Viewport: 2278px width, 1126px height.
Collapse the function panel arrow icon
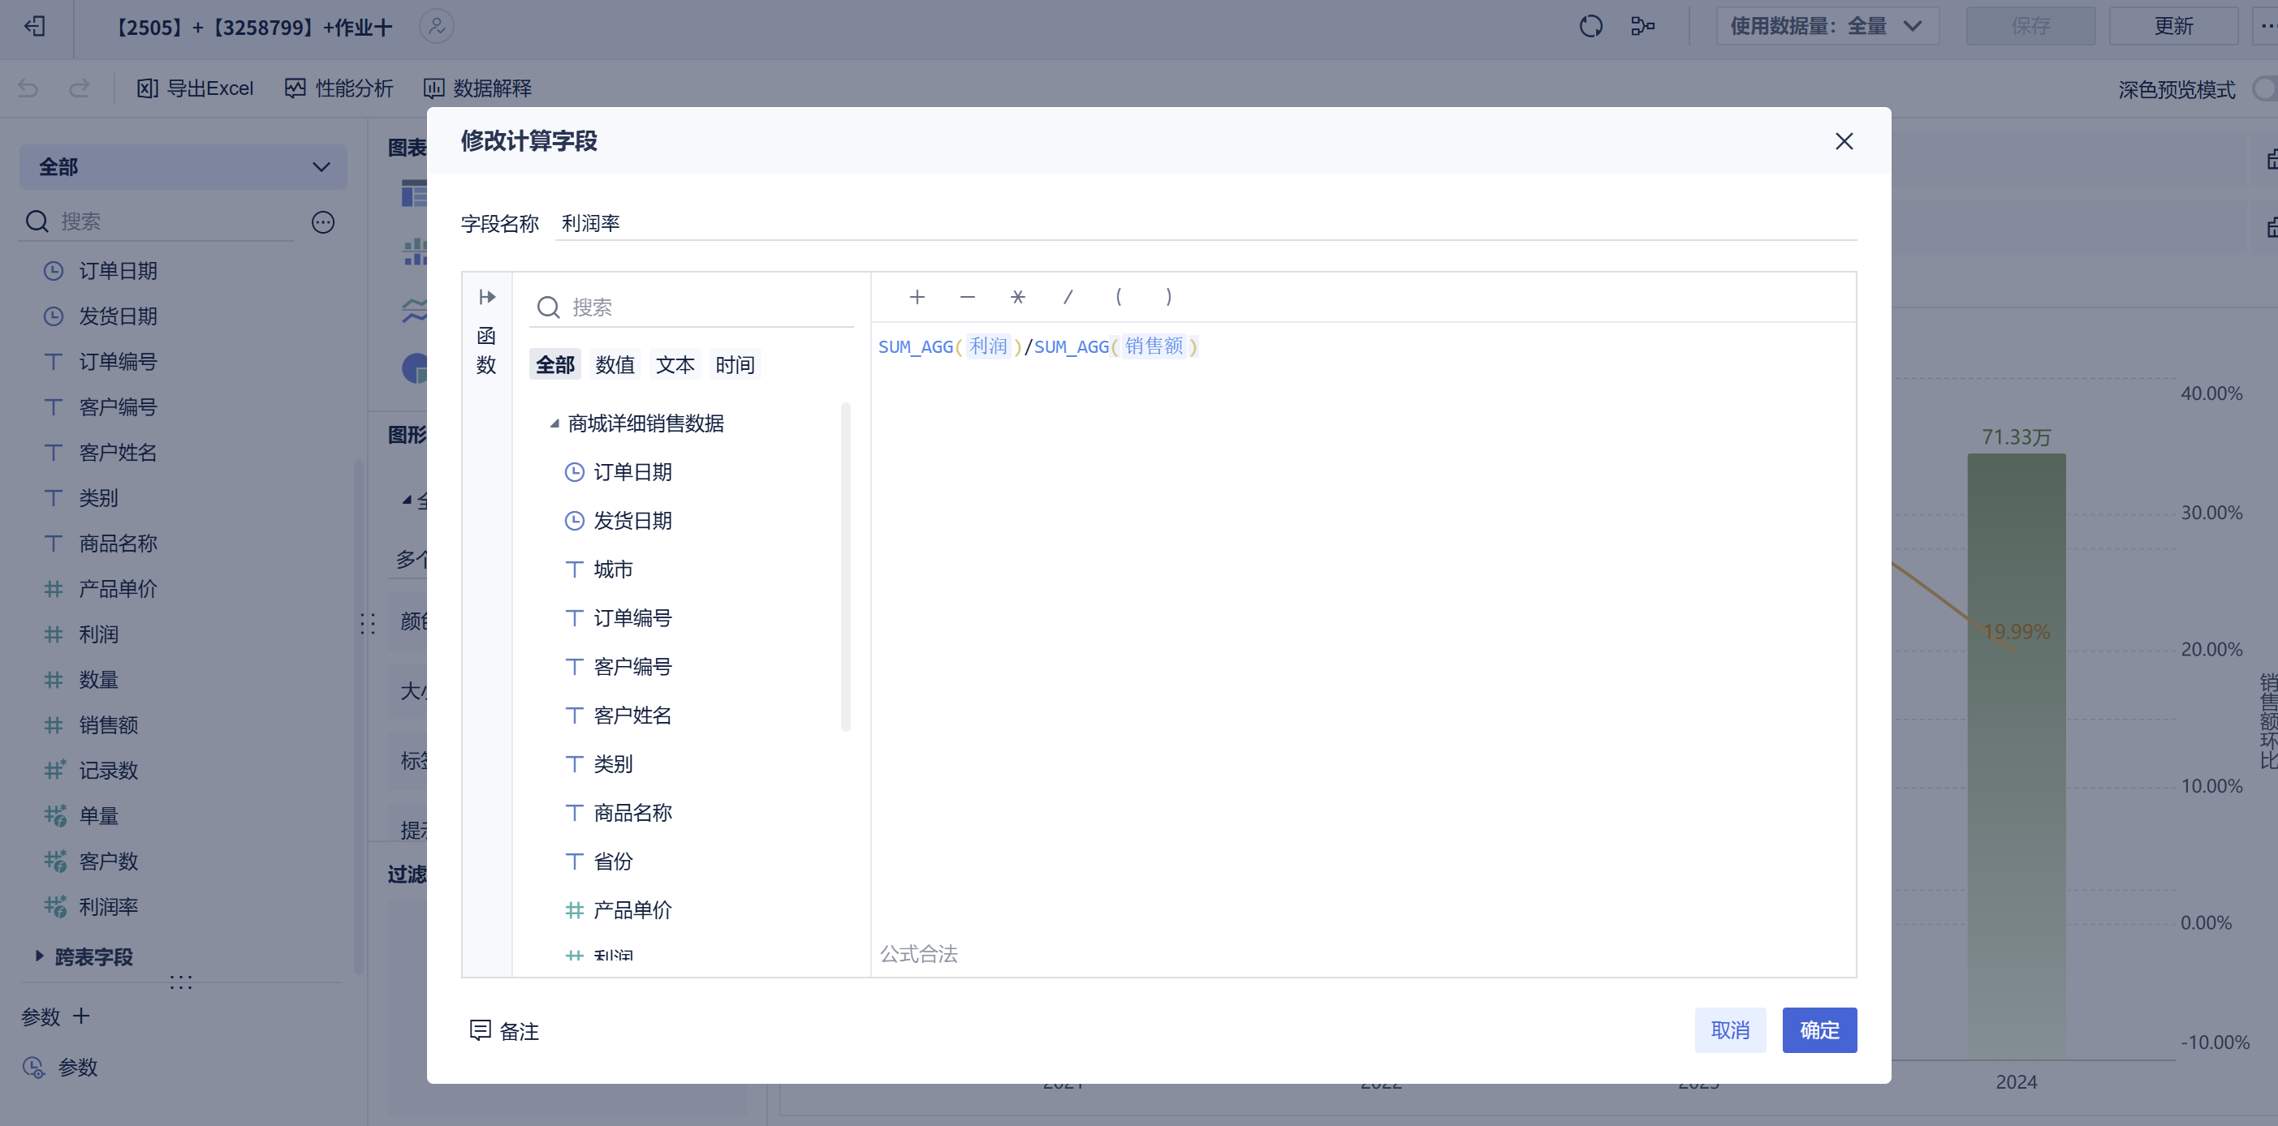(486, 296)
